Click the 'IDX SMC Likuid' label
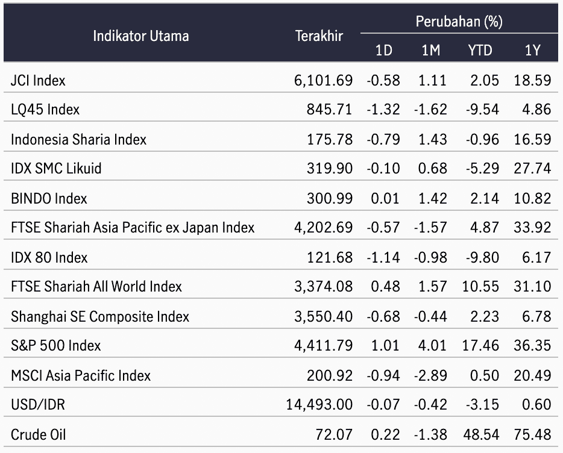Image resolution: width=563 pixels, height=453 pixels. tap(56, 168)
